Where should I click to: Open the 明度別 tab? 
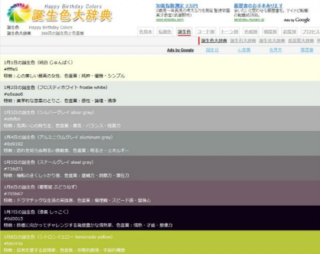click(x=270, y=32)
